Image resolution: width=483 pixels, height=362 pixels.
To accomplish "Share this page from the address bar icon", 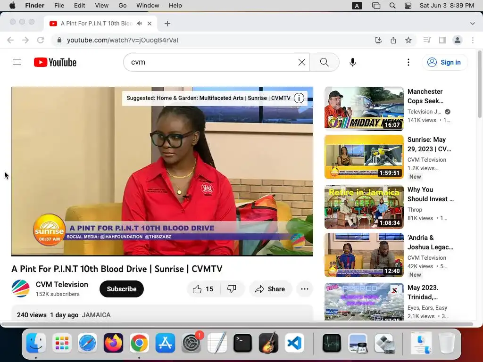I will point(393,40).
